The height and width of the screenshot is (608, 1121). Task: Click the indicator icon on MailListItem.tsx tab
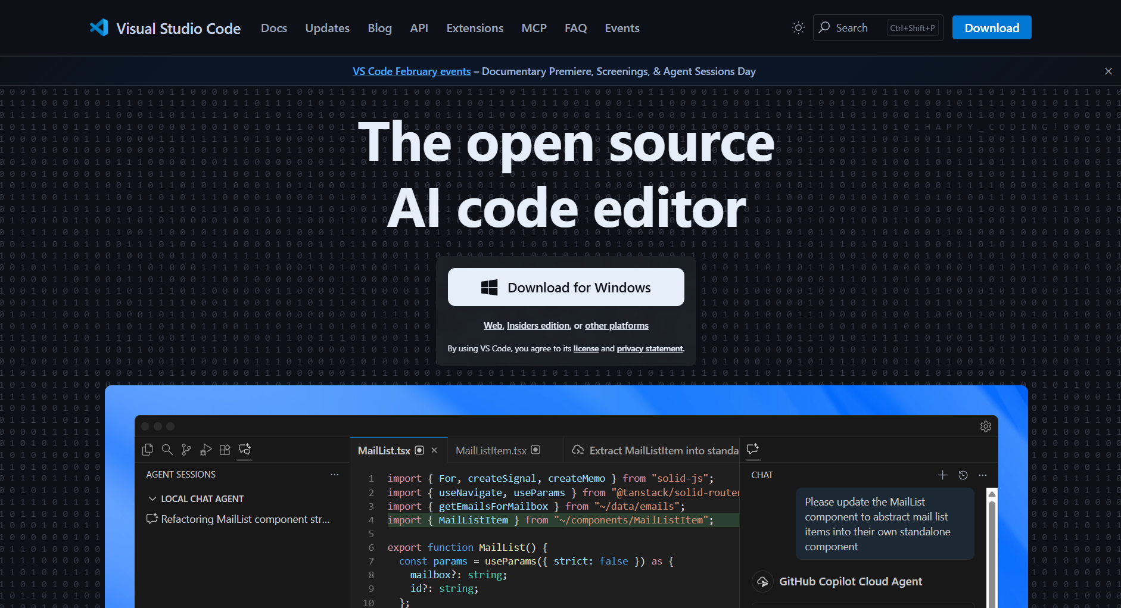[535, 450]
